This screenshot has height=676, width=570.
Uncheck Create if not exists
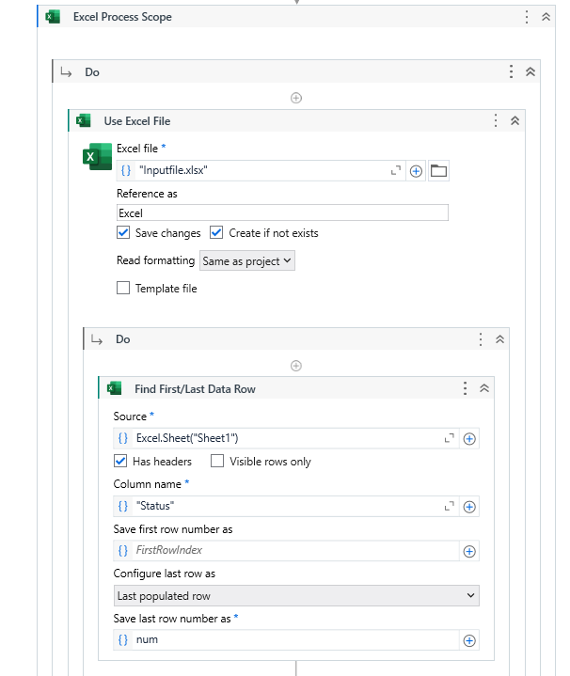tap(216, 233)
